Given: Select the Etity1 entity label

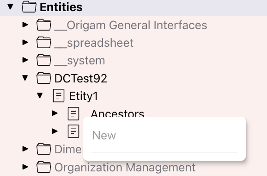Looking at the screenshot, I should (84, 96).
